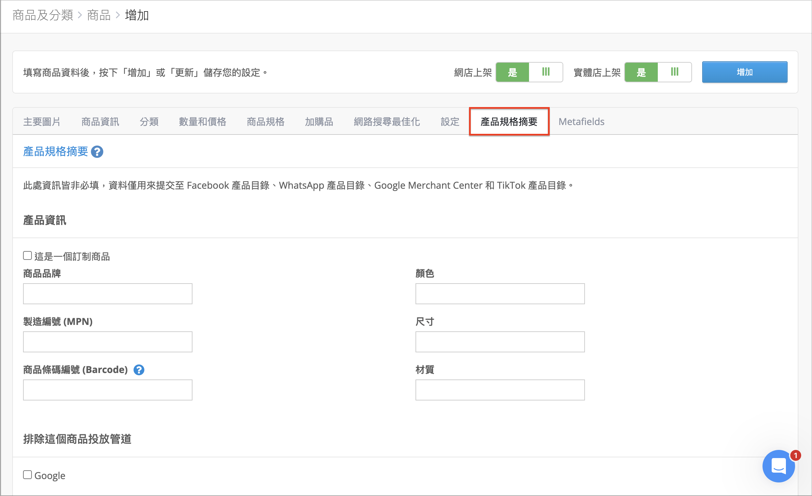Switch to 設定 tab
The height and width of the screenshot is (496, 812).
(450, 122)
